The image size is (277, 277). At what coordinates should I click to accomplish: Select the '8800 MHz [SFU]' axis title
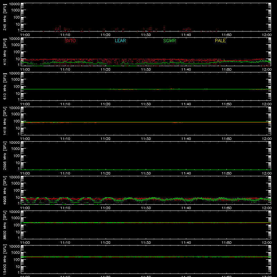[5, 225]
